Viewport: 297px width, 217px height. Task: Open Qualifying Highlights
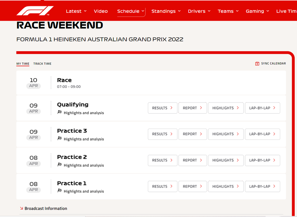tap(226, 108)
